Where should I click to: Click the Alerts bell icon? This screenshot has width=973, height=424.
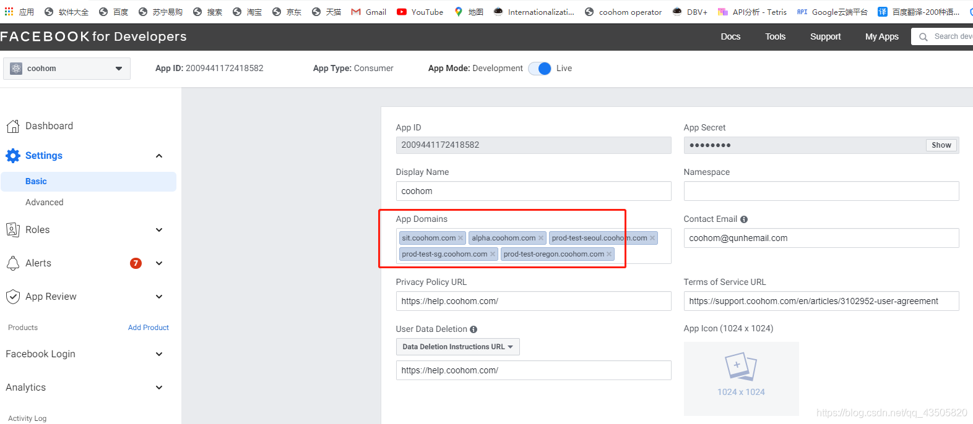[13, 263]
